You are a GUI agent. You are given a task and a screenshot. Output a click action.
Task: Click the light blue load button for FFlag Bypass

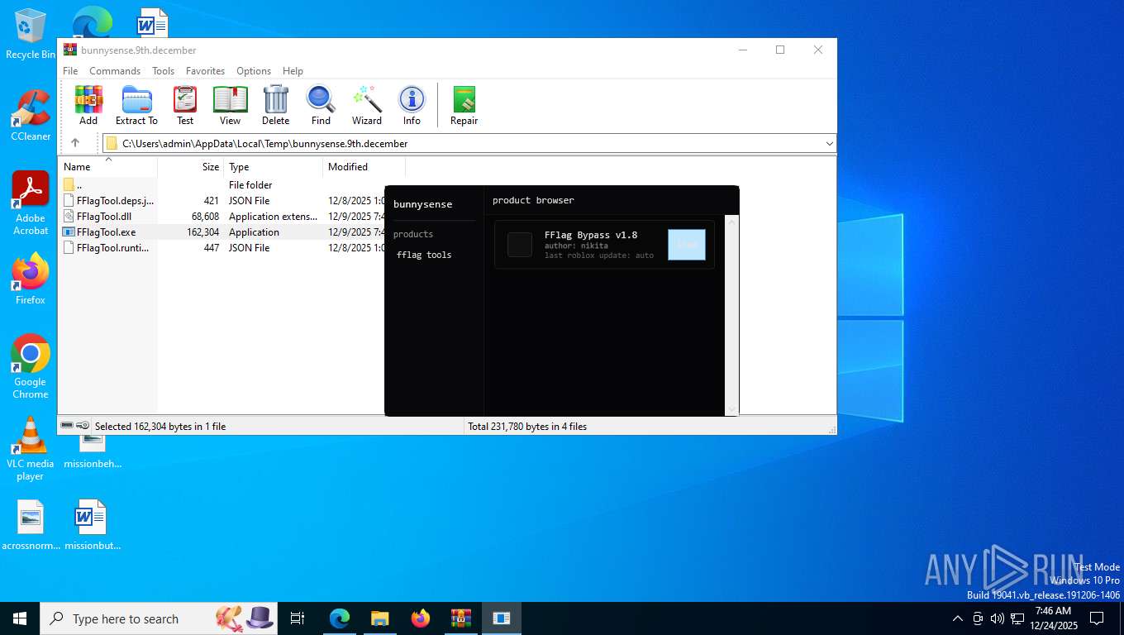point(687,245)
